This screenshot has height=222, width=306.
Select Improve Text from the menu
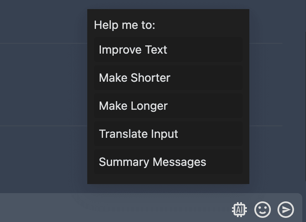click(x=168, y=50)
